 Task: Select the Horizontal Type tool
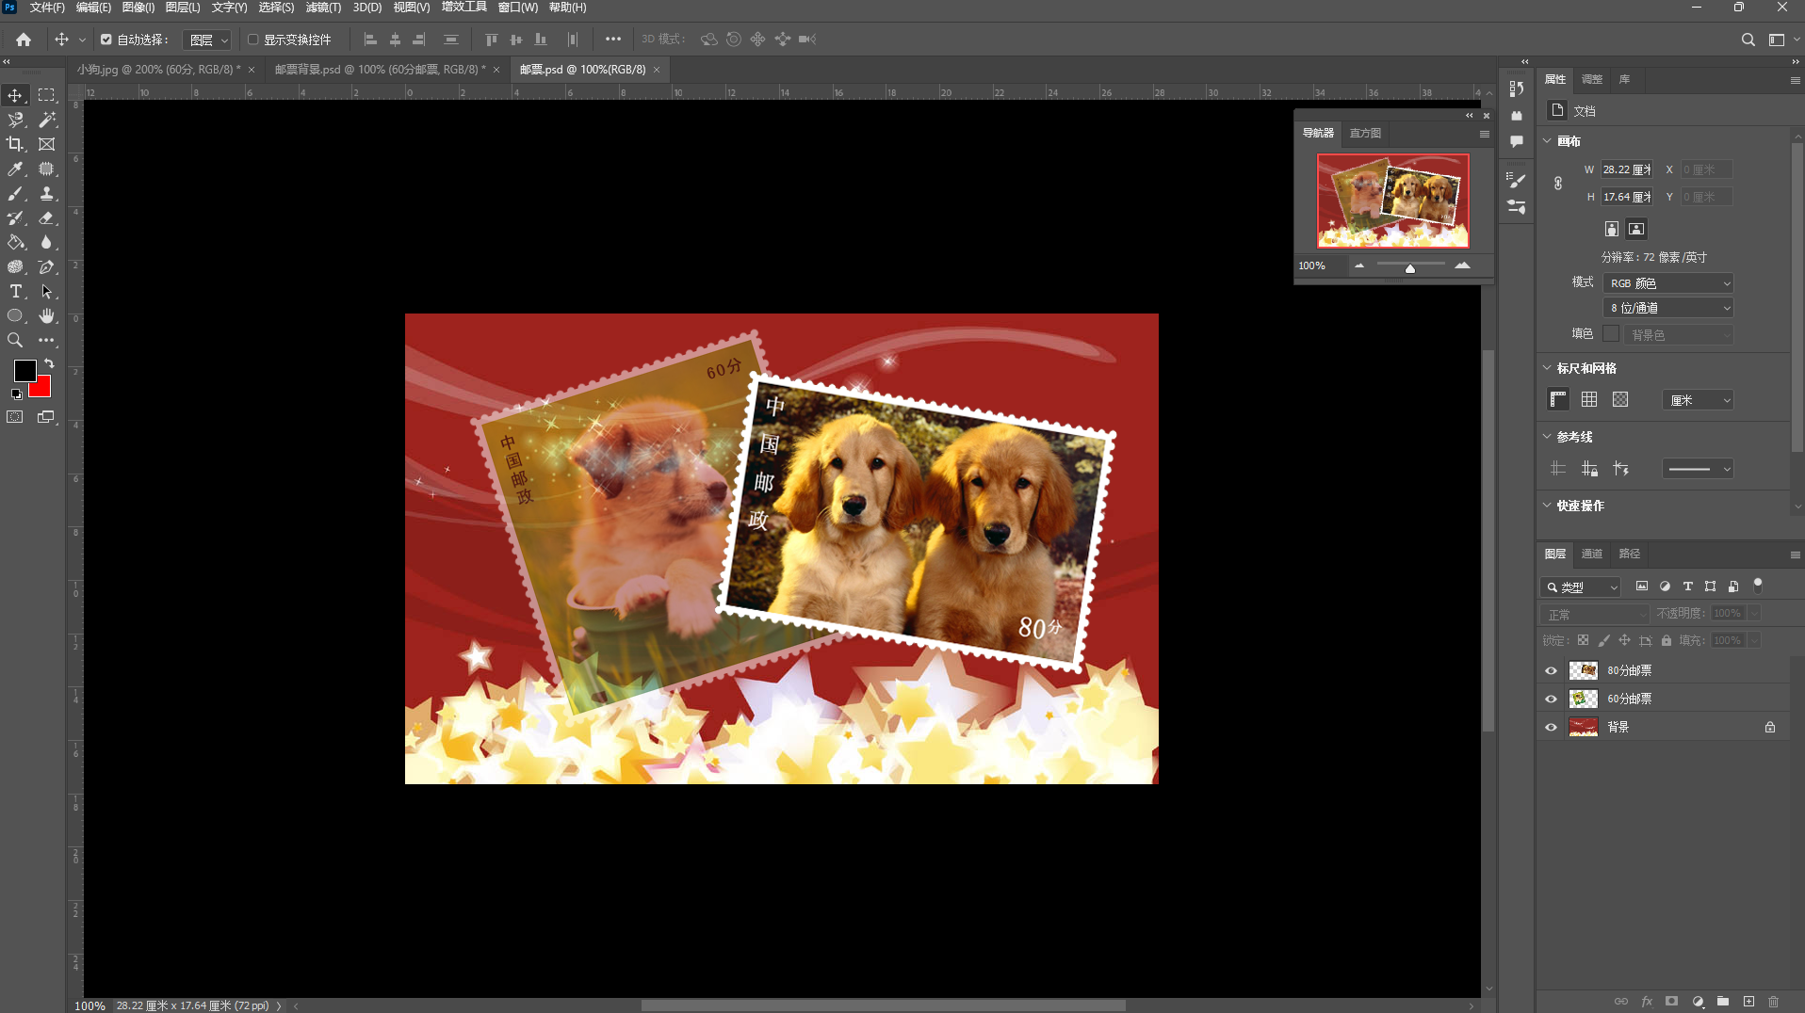tap(15, 292)
